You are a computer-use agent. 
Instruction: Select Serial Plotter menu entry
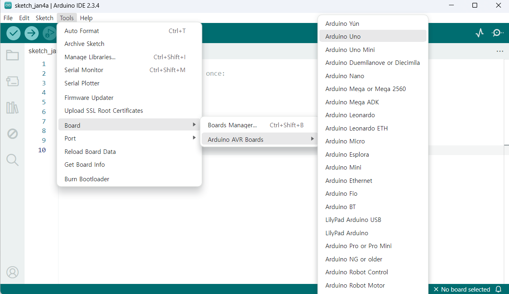[129, 83]
